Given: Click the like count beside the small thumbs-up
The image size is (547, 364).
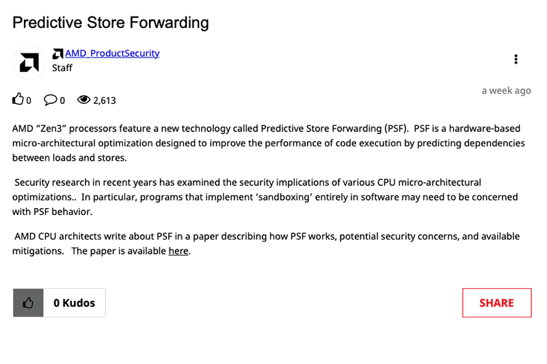Looking at the screenshot, I should click(29, 101).
